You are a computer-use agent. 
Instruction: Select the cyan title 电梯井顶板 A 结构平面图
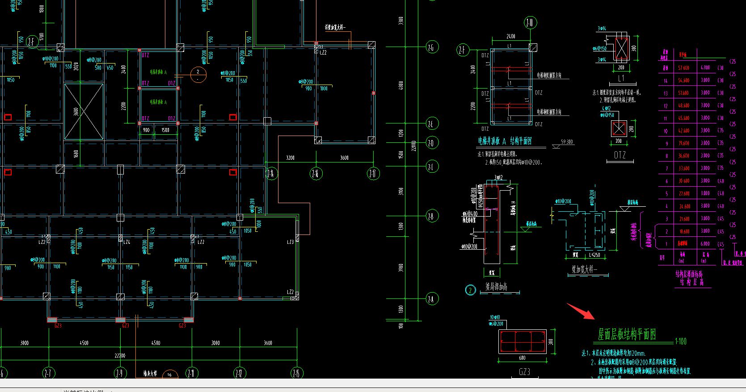[x=505, y=141]
